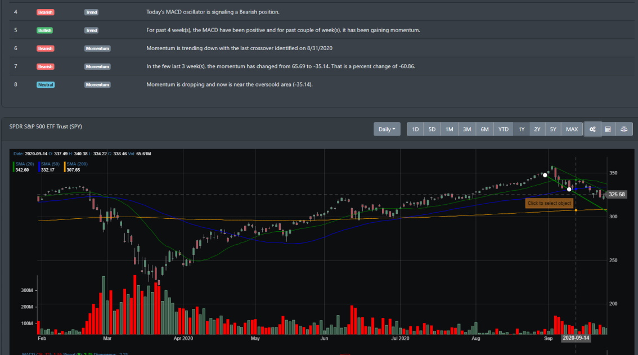
Task: Click 'For past 4 week(s), the MACD' text
Action: 283,30
